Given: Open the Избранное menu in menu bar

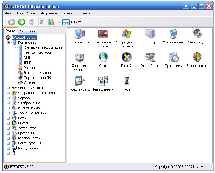Looking at the screenshot, I should [x=49, y=13].
